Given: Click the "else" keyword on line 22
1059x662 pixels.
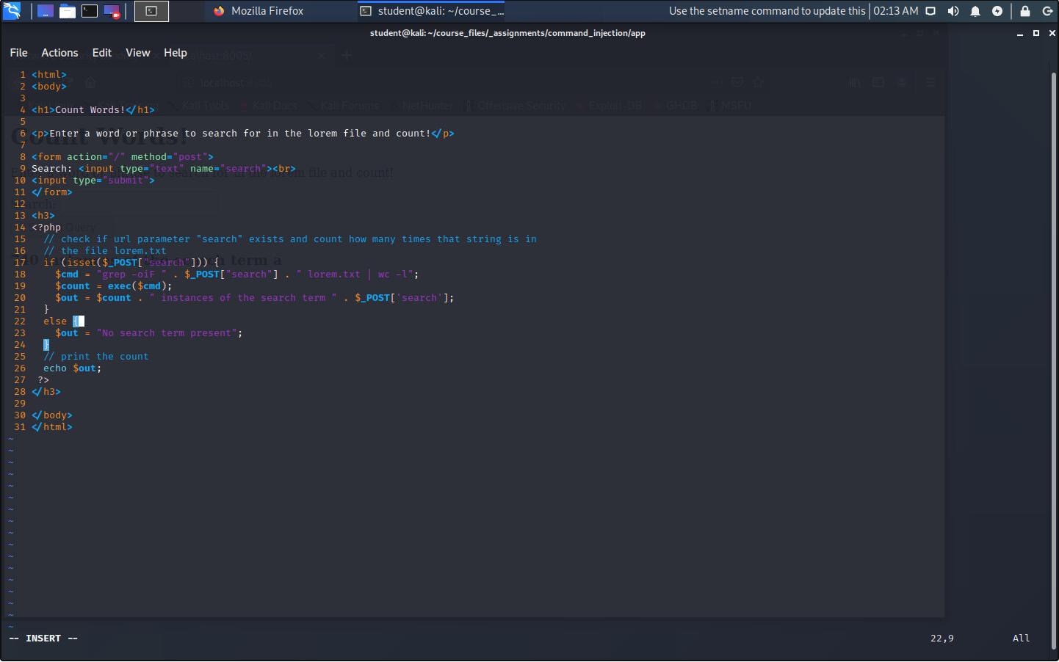Looking at the screenshot, I should point(55,321).
